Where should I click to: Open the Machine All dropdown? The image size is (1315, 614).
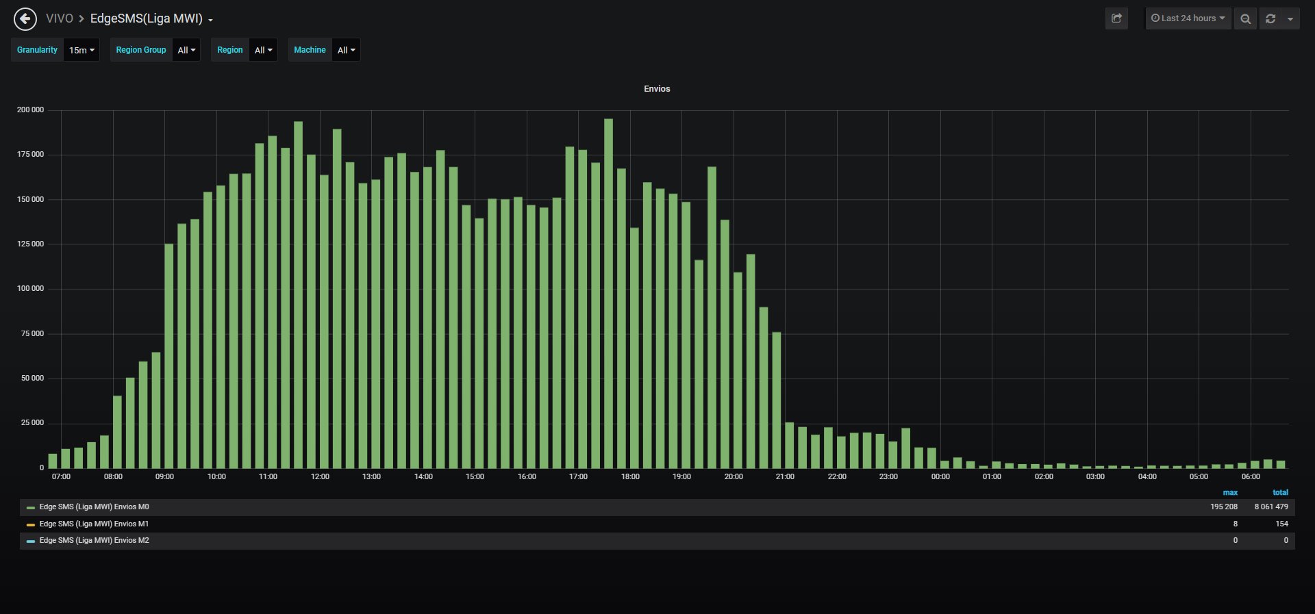click(346, 50)
